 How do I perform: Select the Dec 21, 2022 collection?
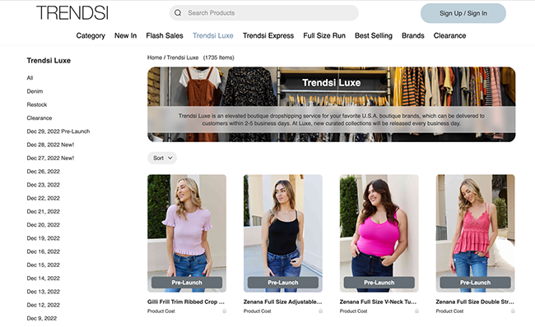[44, 211]
